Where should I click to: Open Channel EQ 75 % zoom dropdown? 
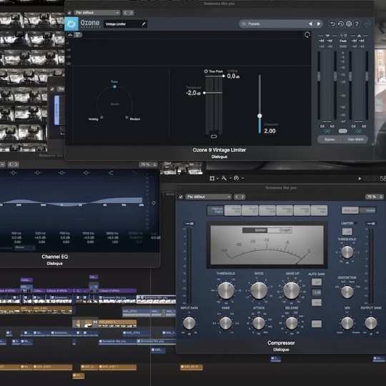coord(148,164)
